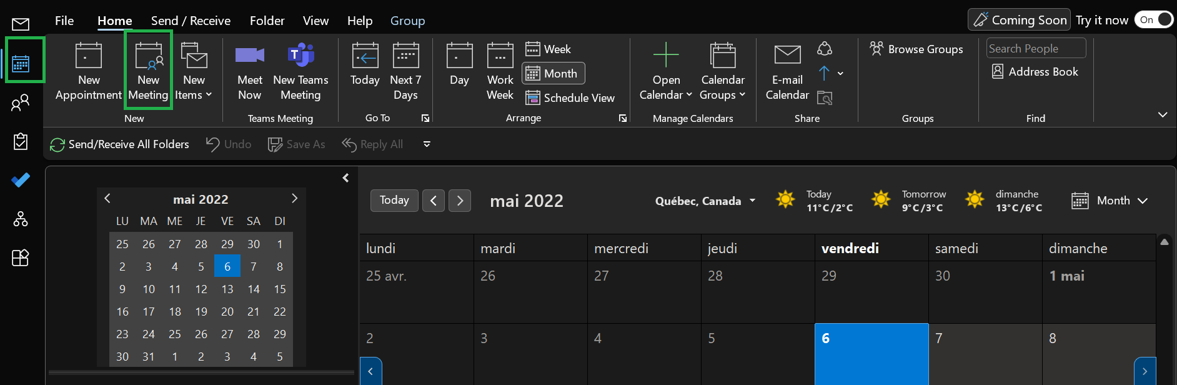Viewport: 1177px width, 385px height.
Task: Click the Today button above the calendar
Action: (394, 201)
